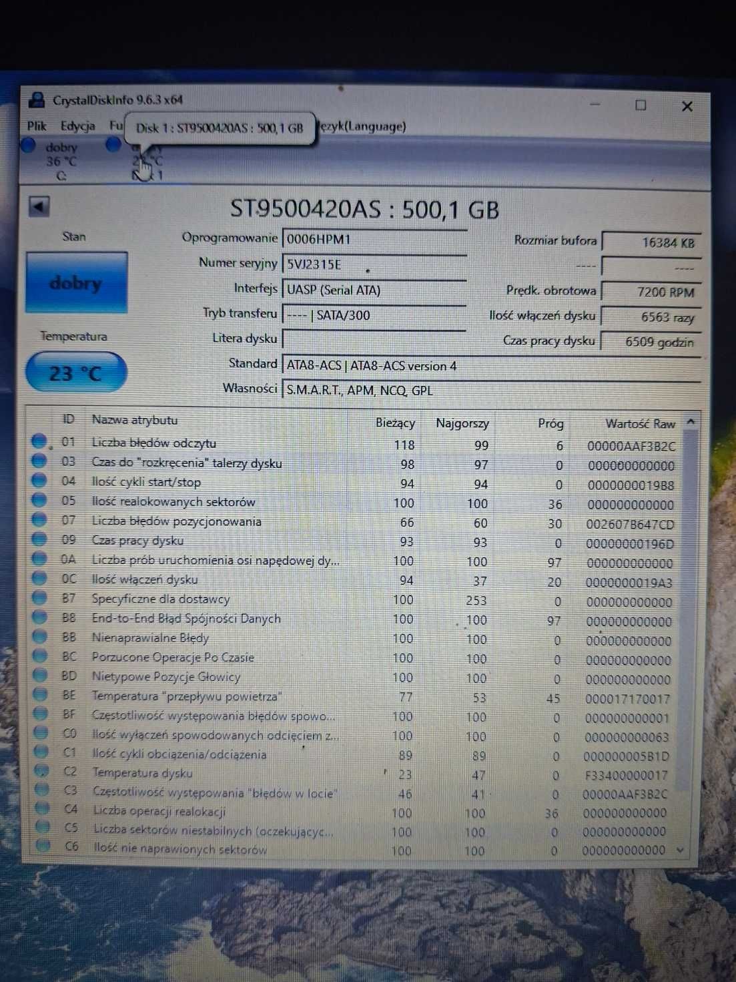Open the Edycja menu
The image size is (736, 982).
(x=77, y=126)
